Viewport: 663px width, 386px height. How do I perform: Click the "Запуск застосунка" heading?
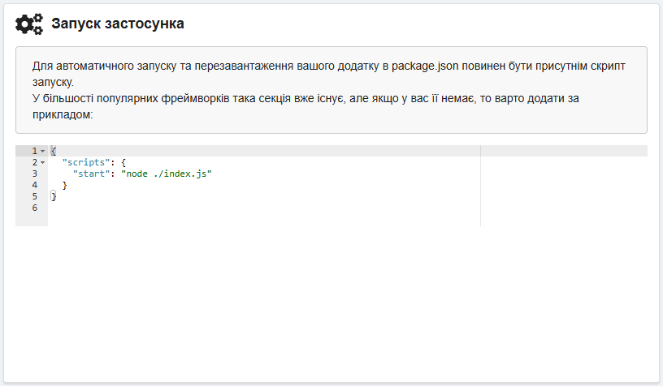118,24
